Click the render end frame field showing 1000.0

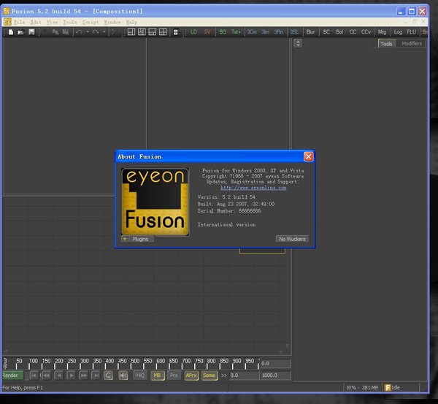(x=274, y=375)
